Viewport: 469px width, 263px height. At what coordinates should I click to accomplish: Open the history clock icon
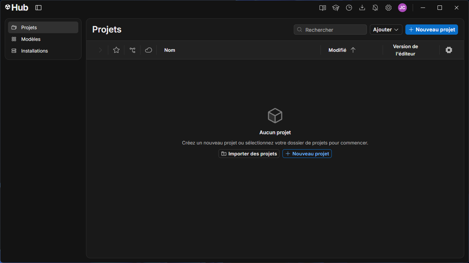[349, 8]
